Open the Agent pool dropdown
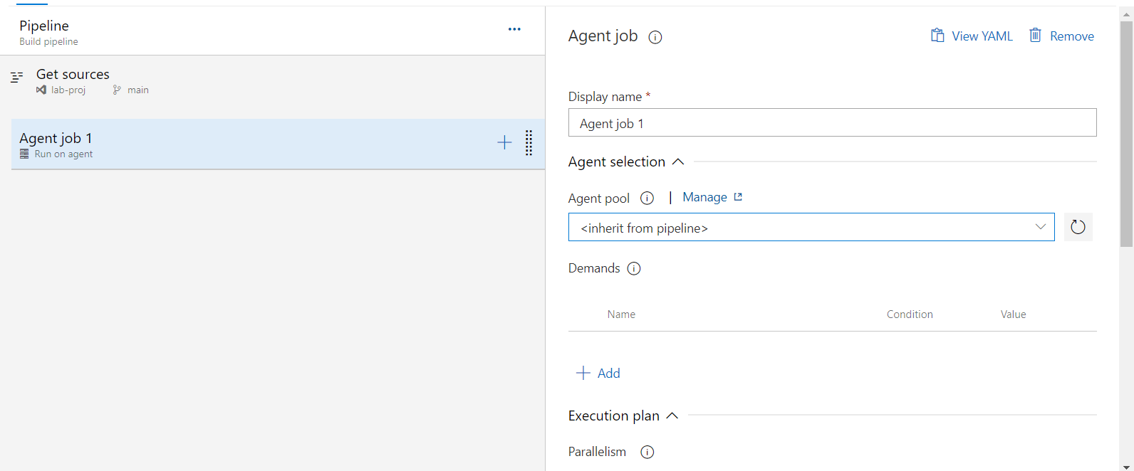Image resolution: width=1134 pixels, height=471 pixels. [x=811, y=227]
